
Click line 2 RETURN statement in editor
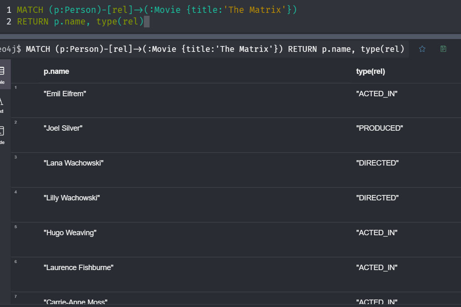(x=80, y=22)
